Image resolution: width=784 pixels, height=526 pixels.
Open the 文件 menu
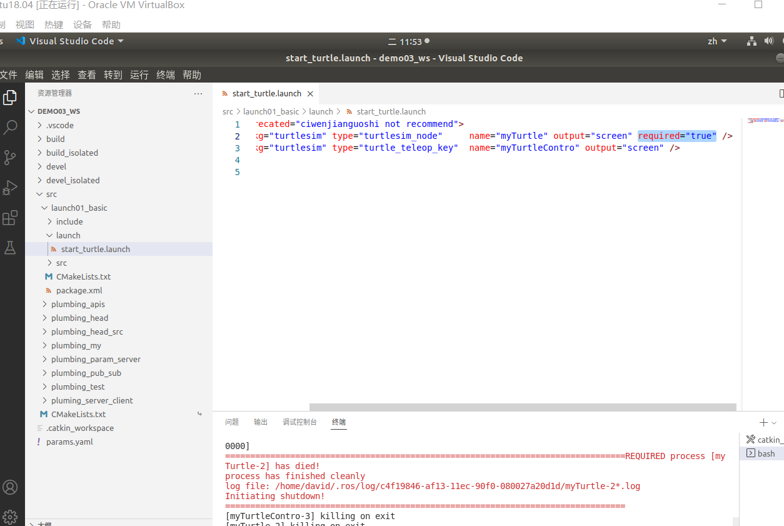tap(9, 75)
